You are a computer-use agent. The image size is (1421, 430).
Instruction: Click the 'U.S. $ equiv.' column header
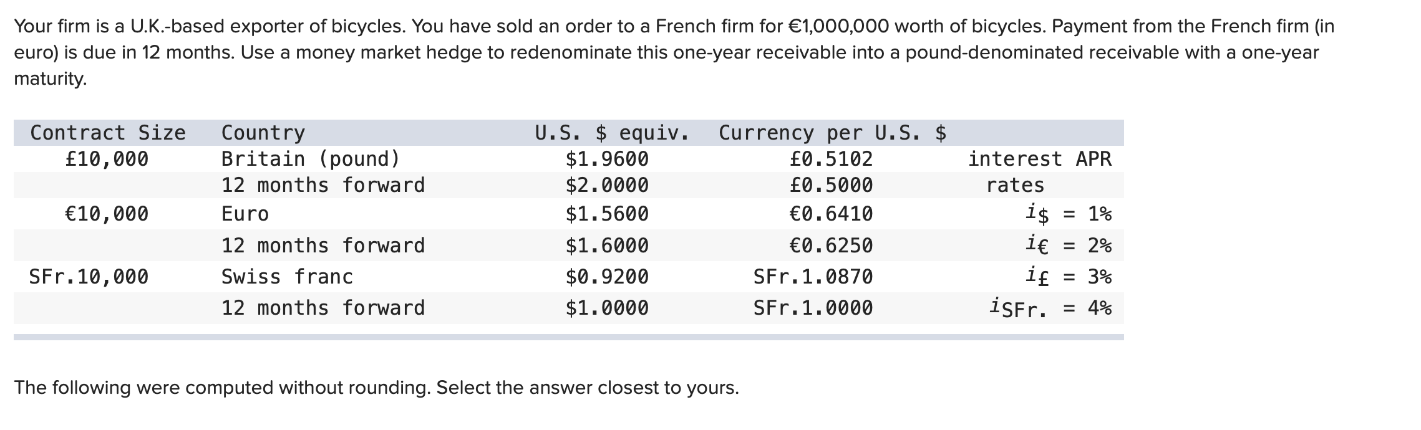[x=612, y=133]
